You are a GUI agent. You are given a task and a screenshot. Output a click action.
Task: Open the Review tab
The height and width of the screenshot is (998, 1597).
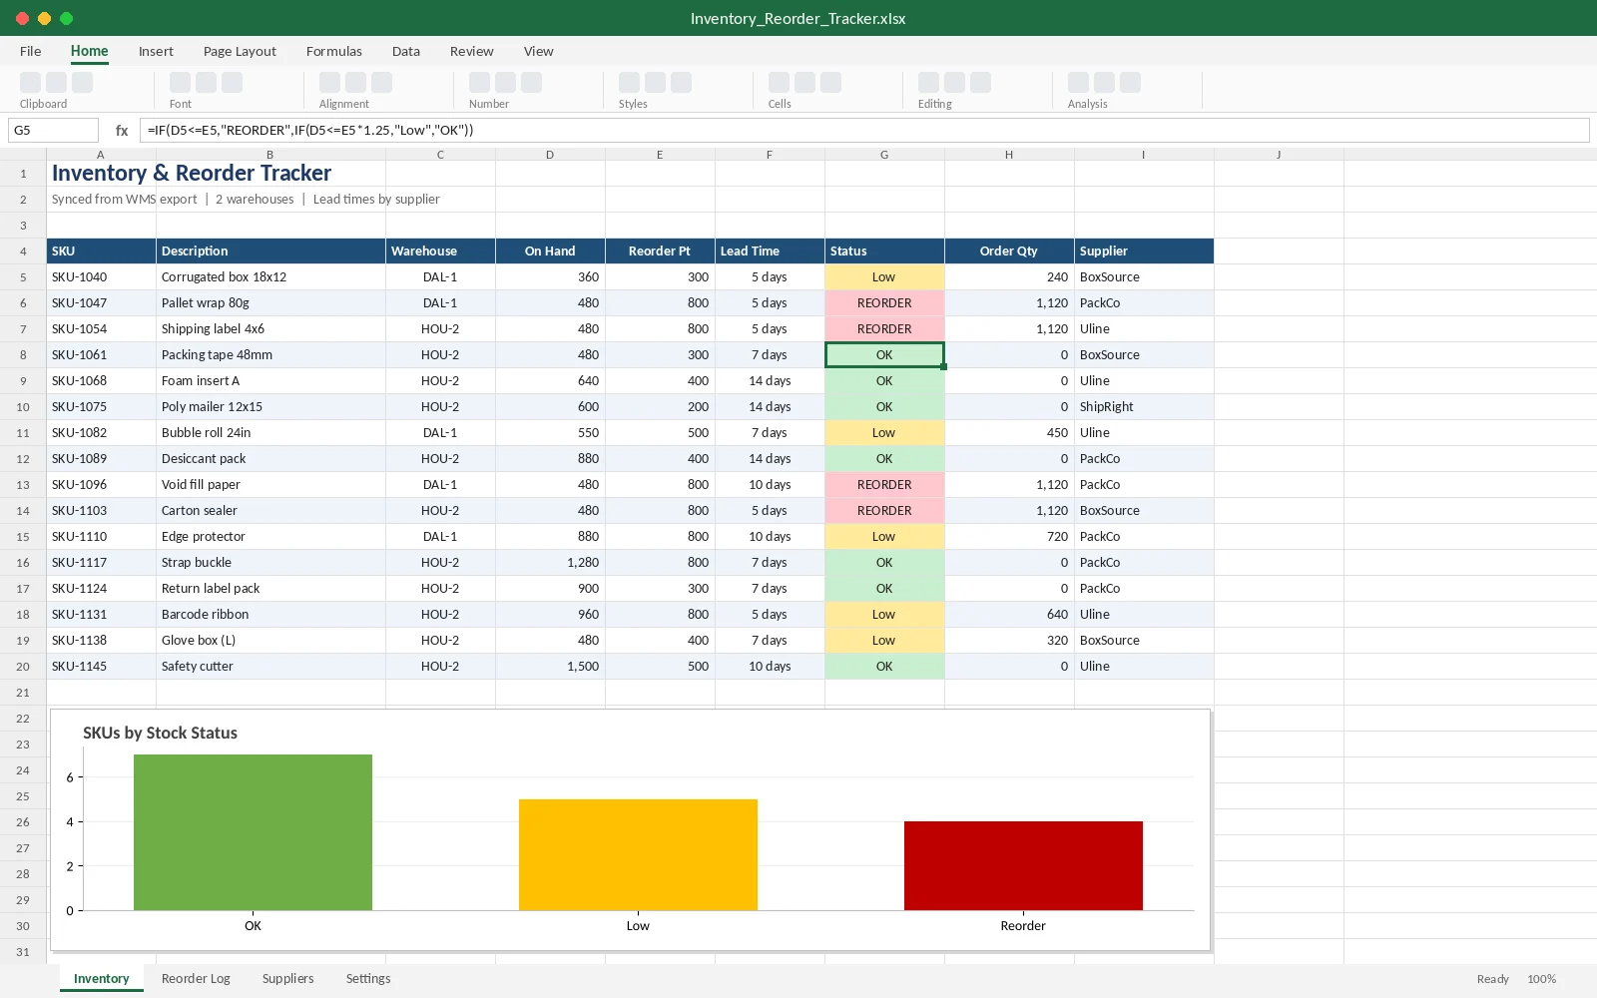tap(472, 51)
